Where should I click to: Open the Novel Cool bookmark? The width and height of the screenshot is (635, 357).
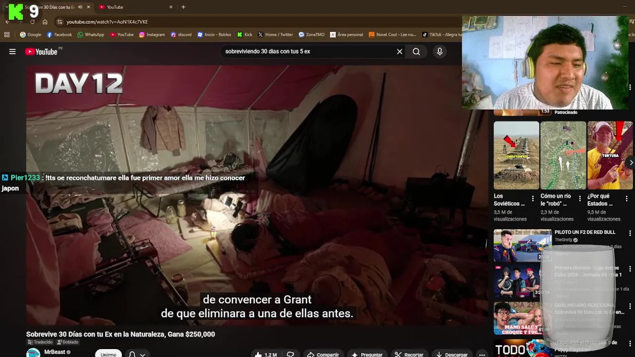[392, 35]
